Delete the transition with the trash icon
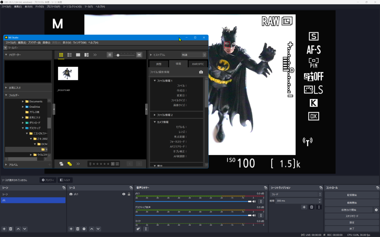This screenshot has width=380, height=237. pyautogui.click(x=312, y=207)
